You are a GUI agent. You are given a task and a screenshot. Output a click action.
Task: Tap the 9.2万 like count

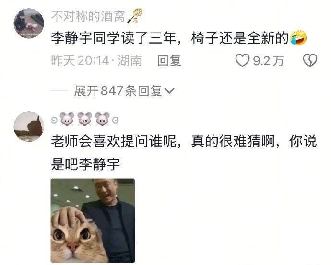tap(268, 61)
